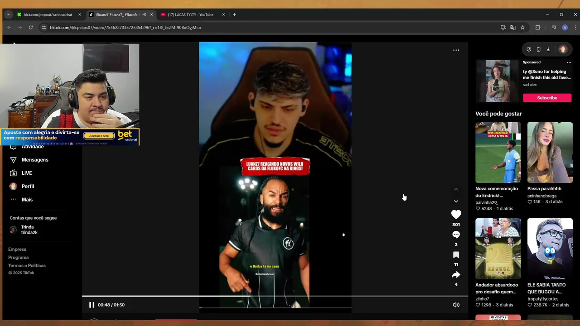This screenshot has width=580, height=326.
Task: Open 'ELE SABIA TANTO' video thumbnail
Action: 550,249
